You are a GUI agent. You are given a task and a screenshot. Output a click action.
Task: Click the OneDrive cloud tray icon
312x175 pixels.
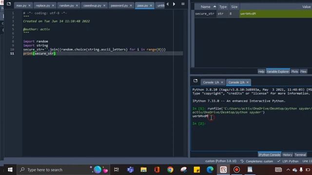[x=294, y=170]
